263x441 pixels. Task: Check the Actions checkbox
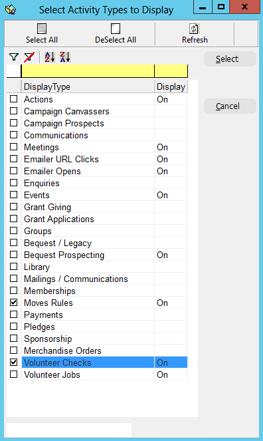[13, 99]
